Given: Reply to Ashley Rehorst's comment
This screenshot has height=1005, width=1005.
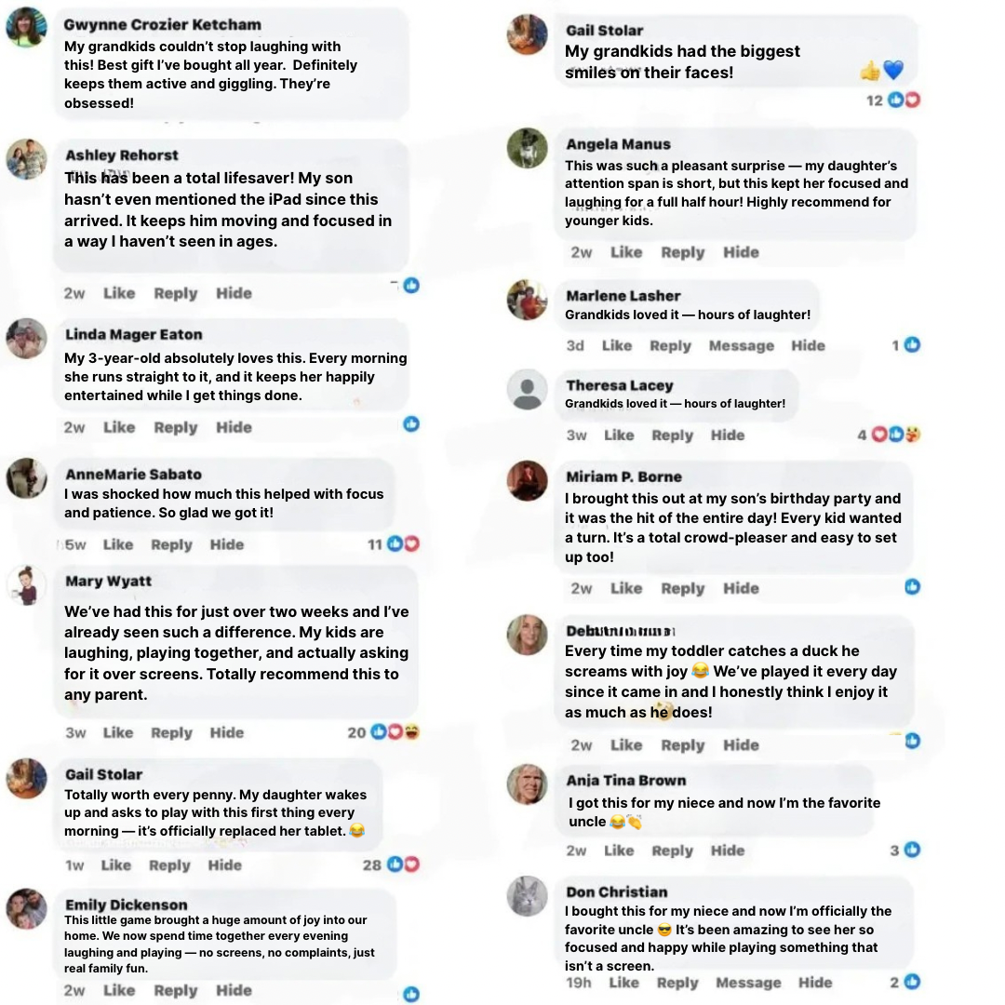Looking at the screenshot, I should (176, 293).
